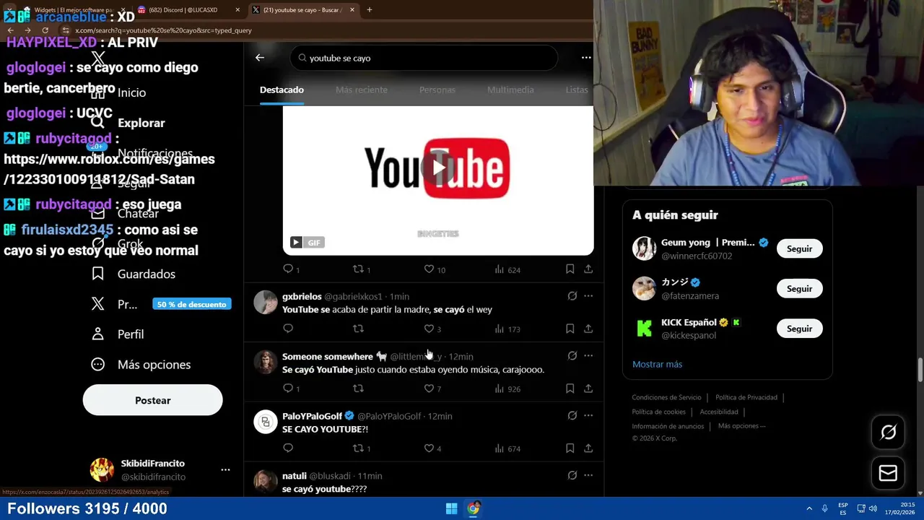Switch to the Más reciente tab
924x520 pixels.
click(x=361, y=90)
